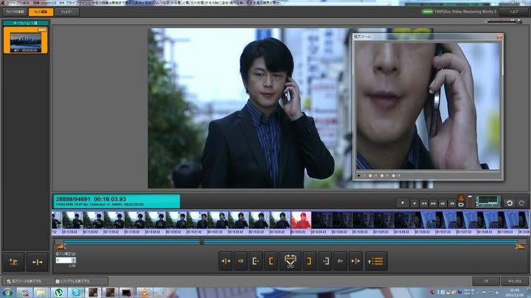The image size is (531, 298).
Task: Click the キャンセル button
Action: [x=515, y=281]
